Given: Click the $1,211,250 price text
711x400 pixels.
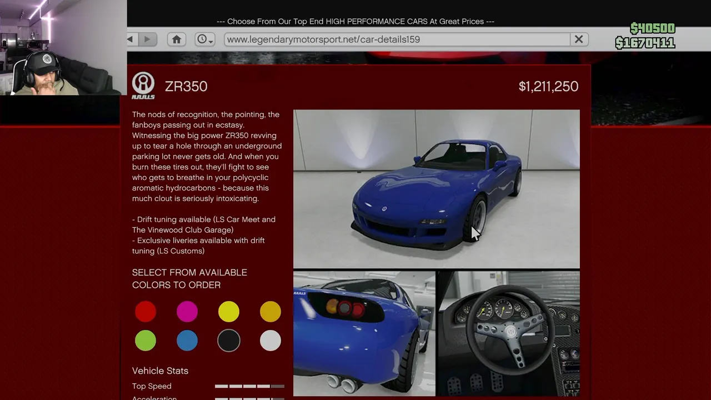Looking at the screenshot, I should coord(548,87).
